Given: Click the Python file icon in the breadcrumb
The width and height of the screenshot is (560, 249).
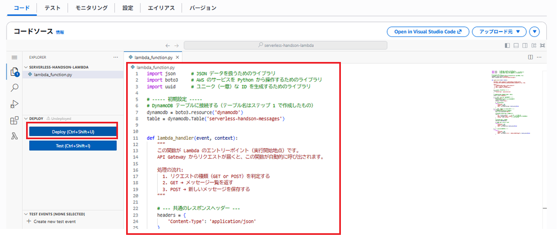Looking at the screenshot, I should point(133,67).
